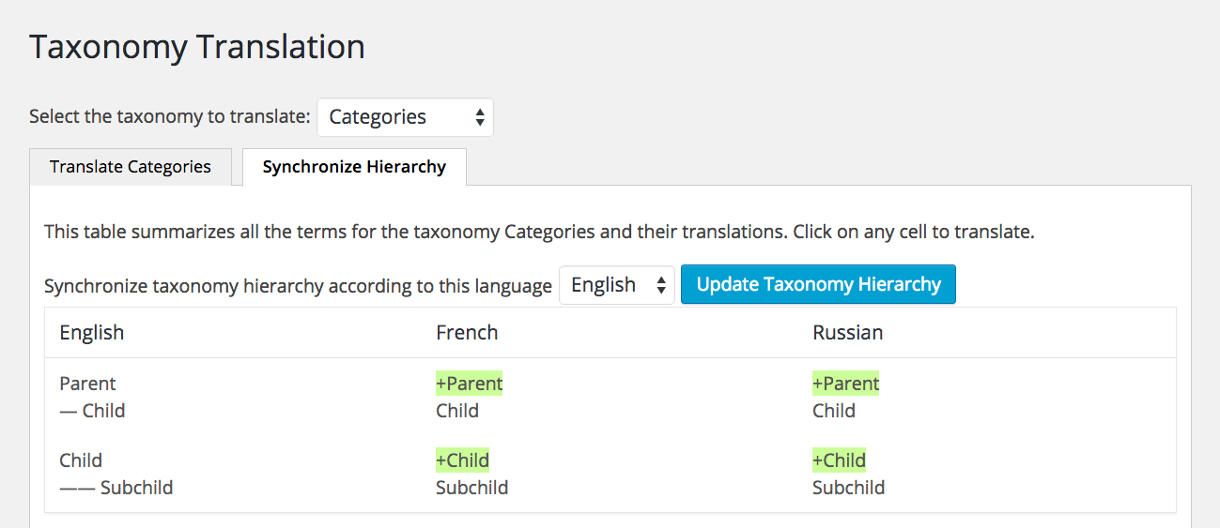Click Update Taxonomy Hierarchy button
This screenshot has height=528, width=1220.
[818, 285]
